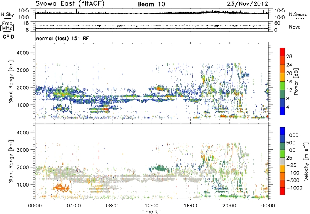Click the '4000' label on power plot axis
Image resolution: width=310 pixels, height=214 pixels.
22,53
